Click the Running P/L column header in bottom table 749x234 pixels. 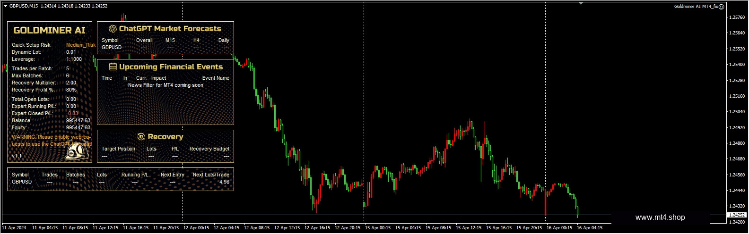point(135,175)
